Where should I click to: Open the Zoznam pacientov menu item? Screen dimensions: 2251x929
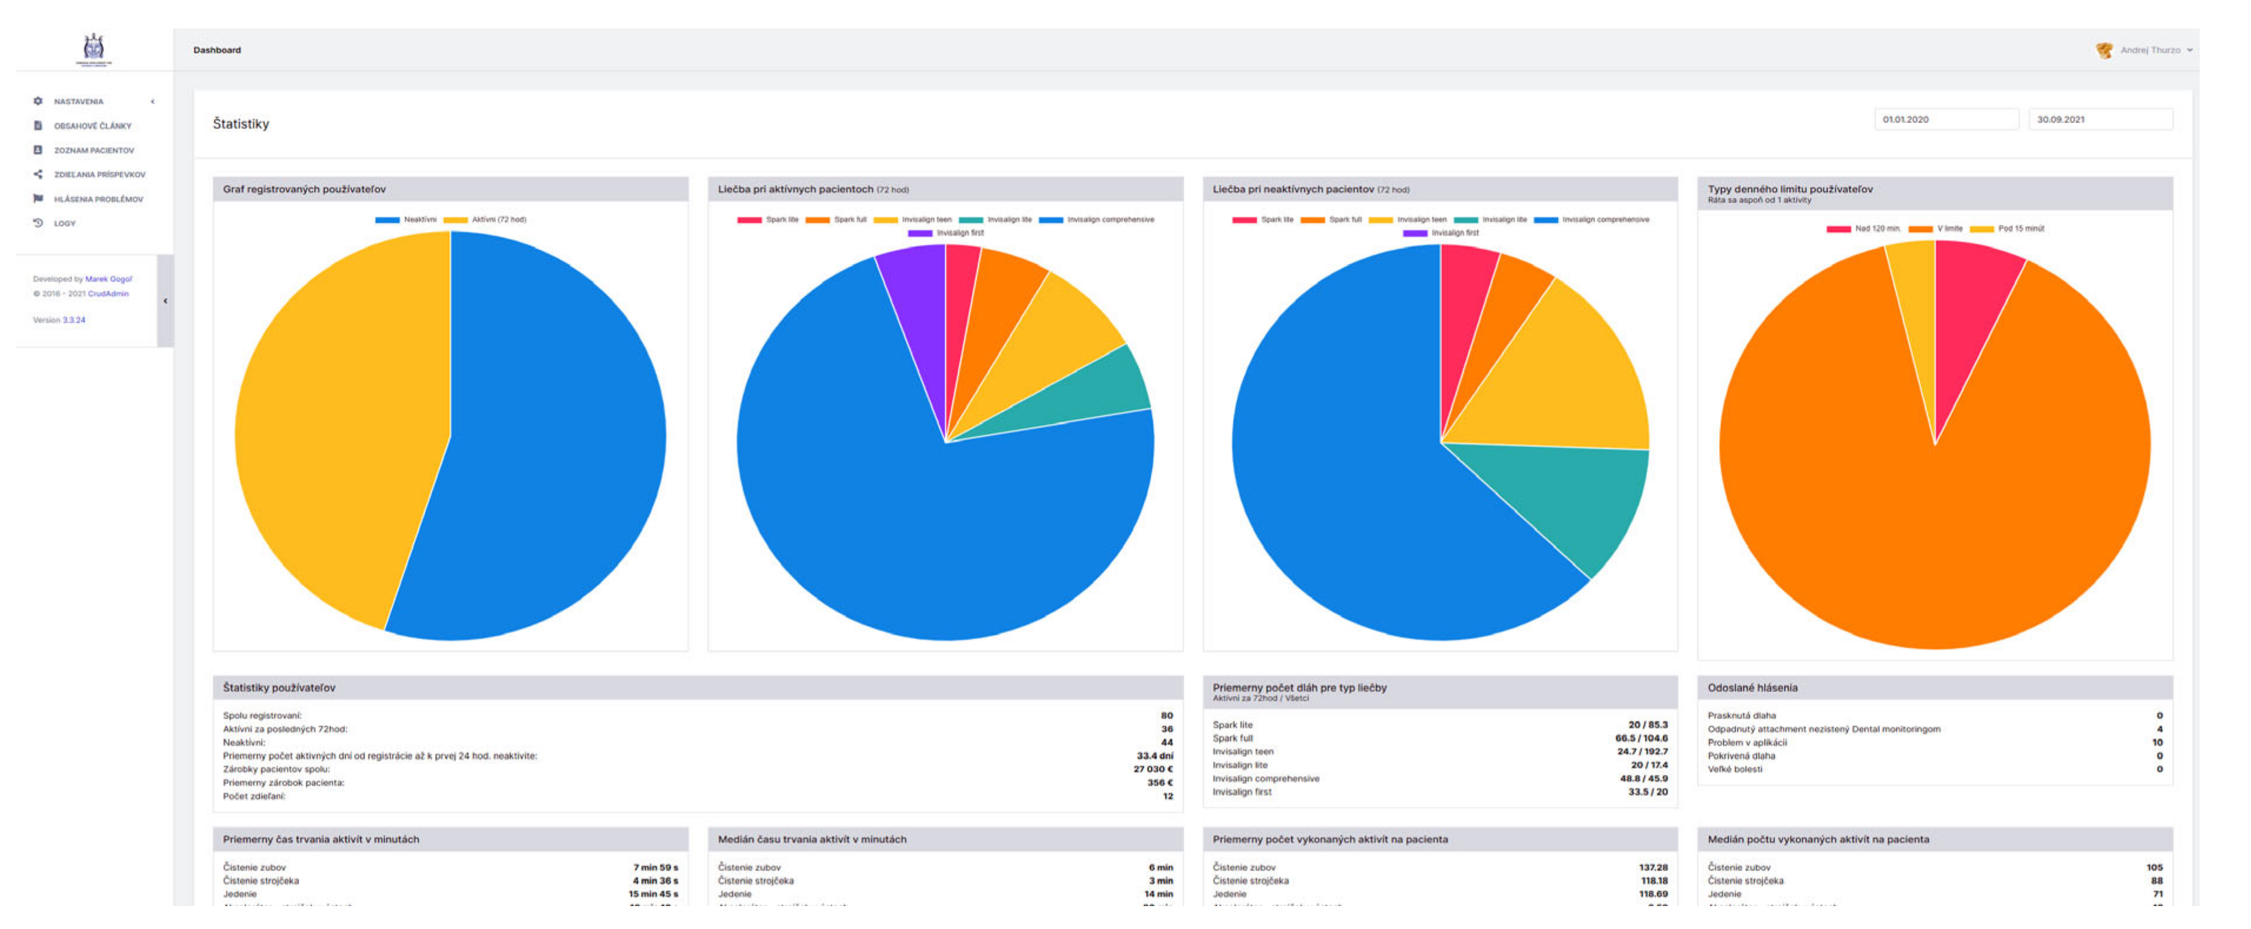coord(94,150)
